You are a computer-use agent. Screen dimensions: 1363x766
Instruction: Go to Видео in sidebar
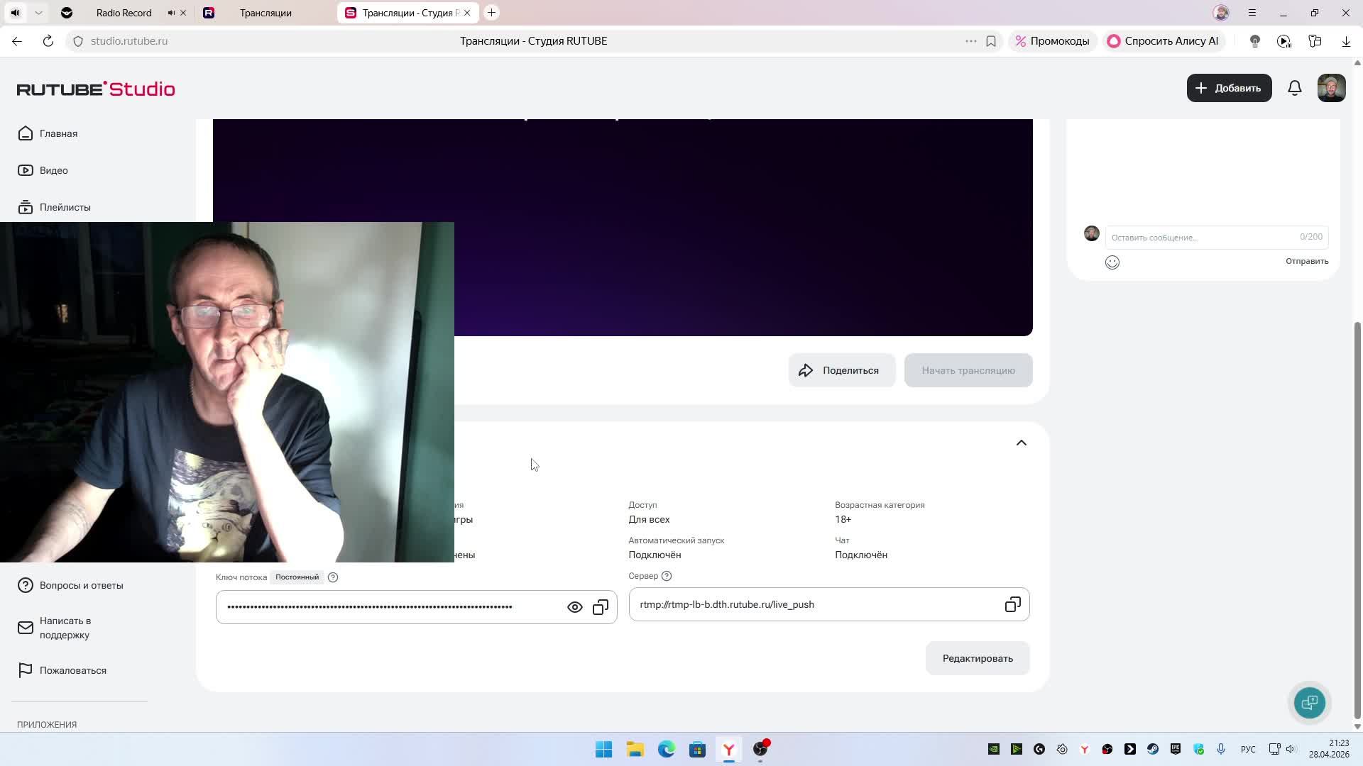pyautogui.click(x=53, y=170)
